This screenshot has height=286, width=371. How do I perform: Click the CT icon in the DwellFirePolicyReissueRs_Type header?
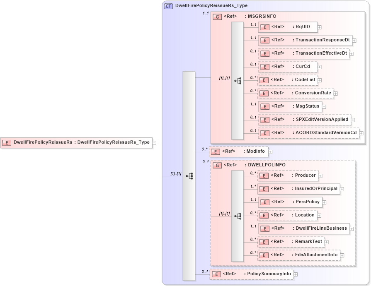(x=168, y=6)
